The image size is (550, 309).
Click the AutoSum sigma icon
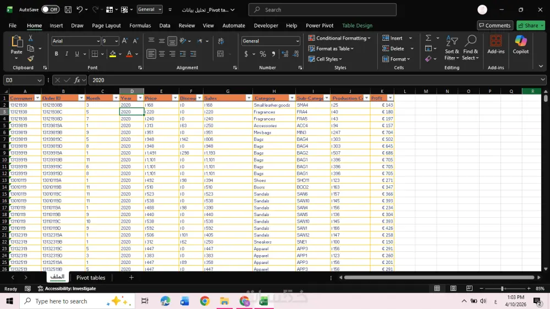[x=428, y=38]
